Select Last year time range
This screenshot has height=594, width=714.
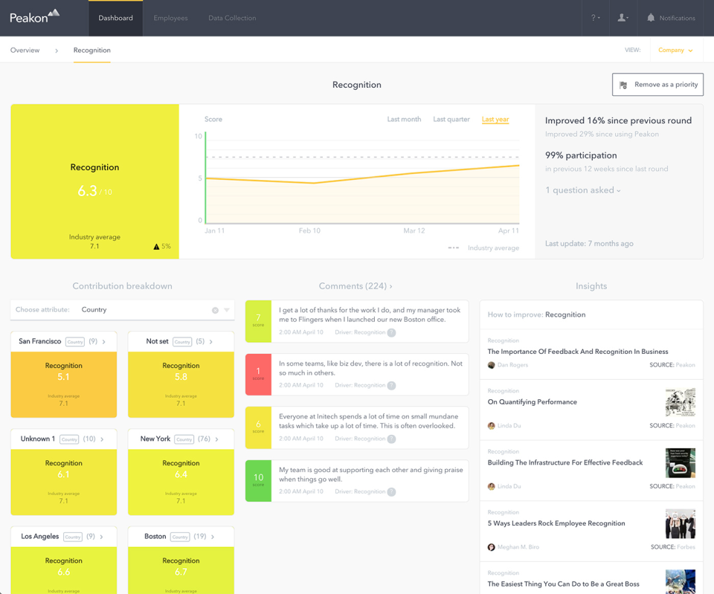coord(495,119)
